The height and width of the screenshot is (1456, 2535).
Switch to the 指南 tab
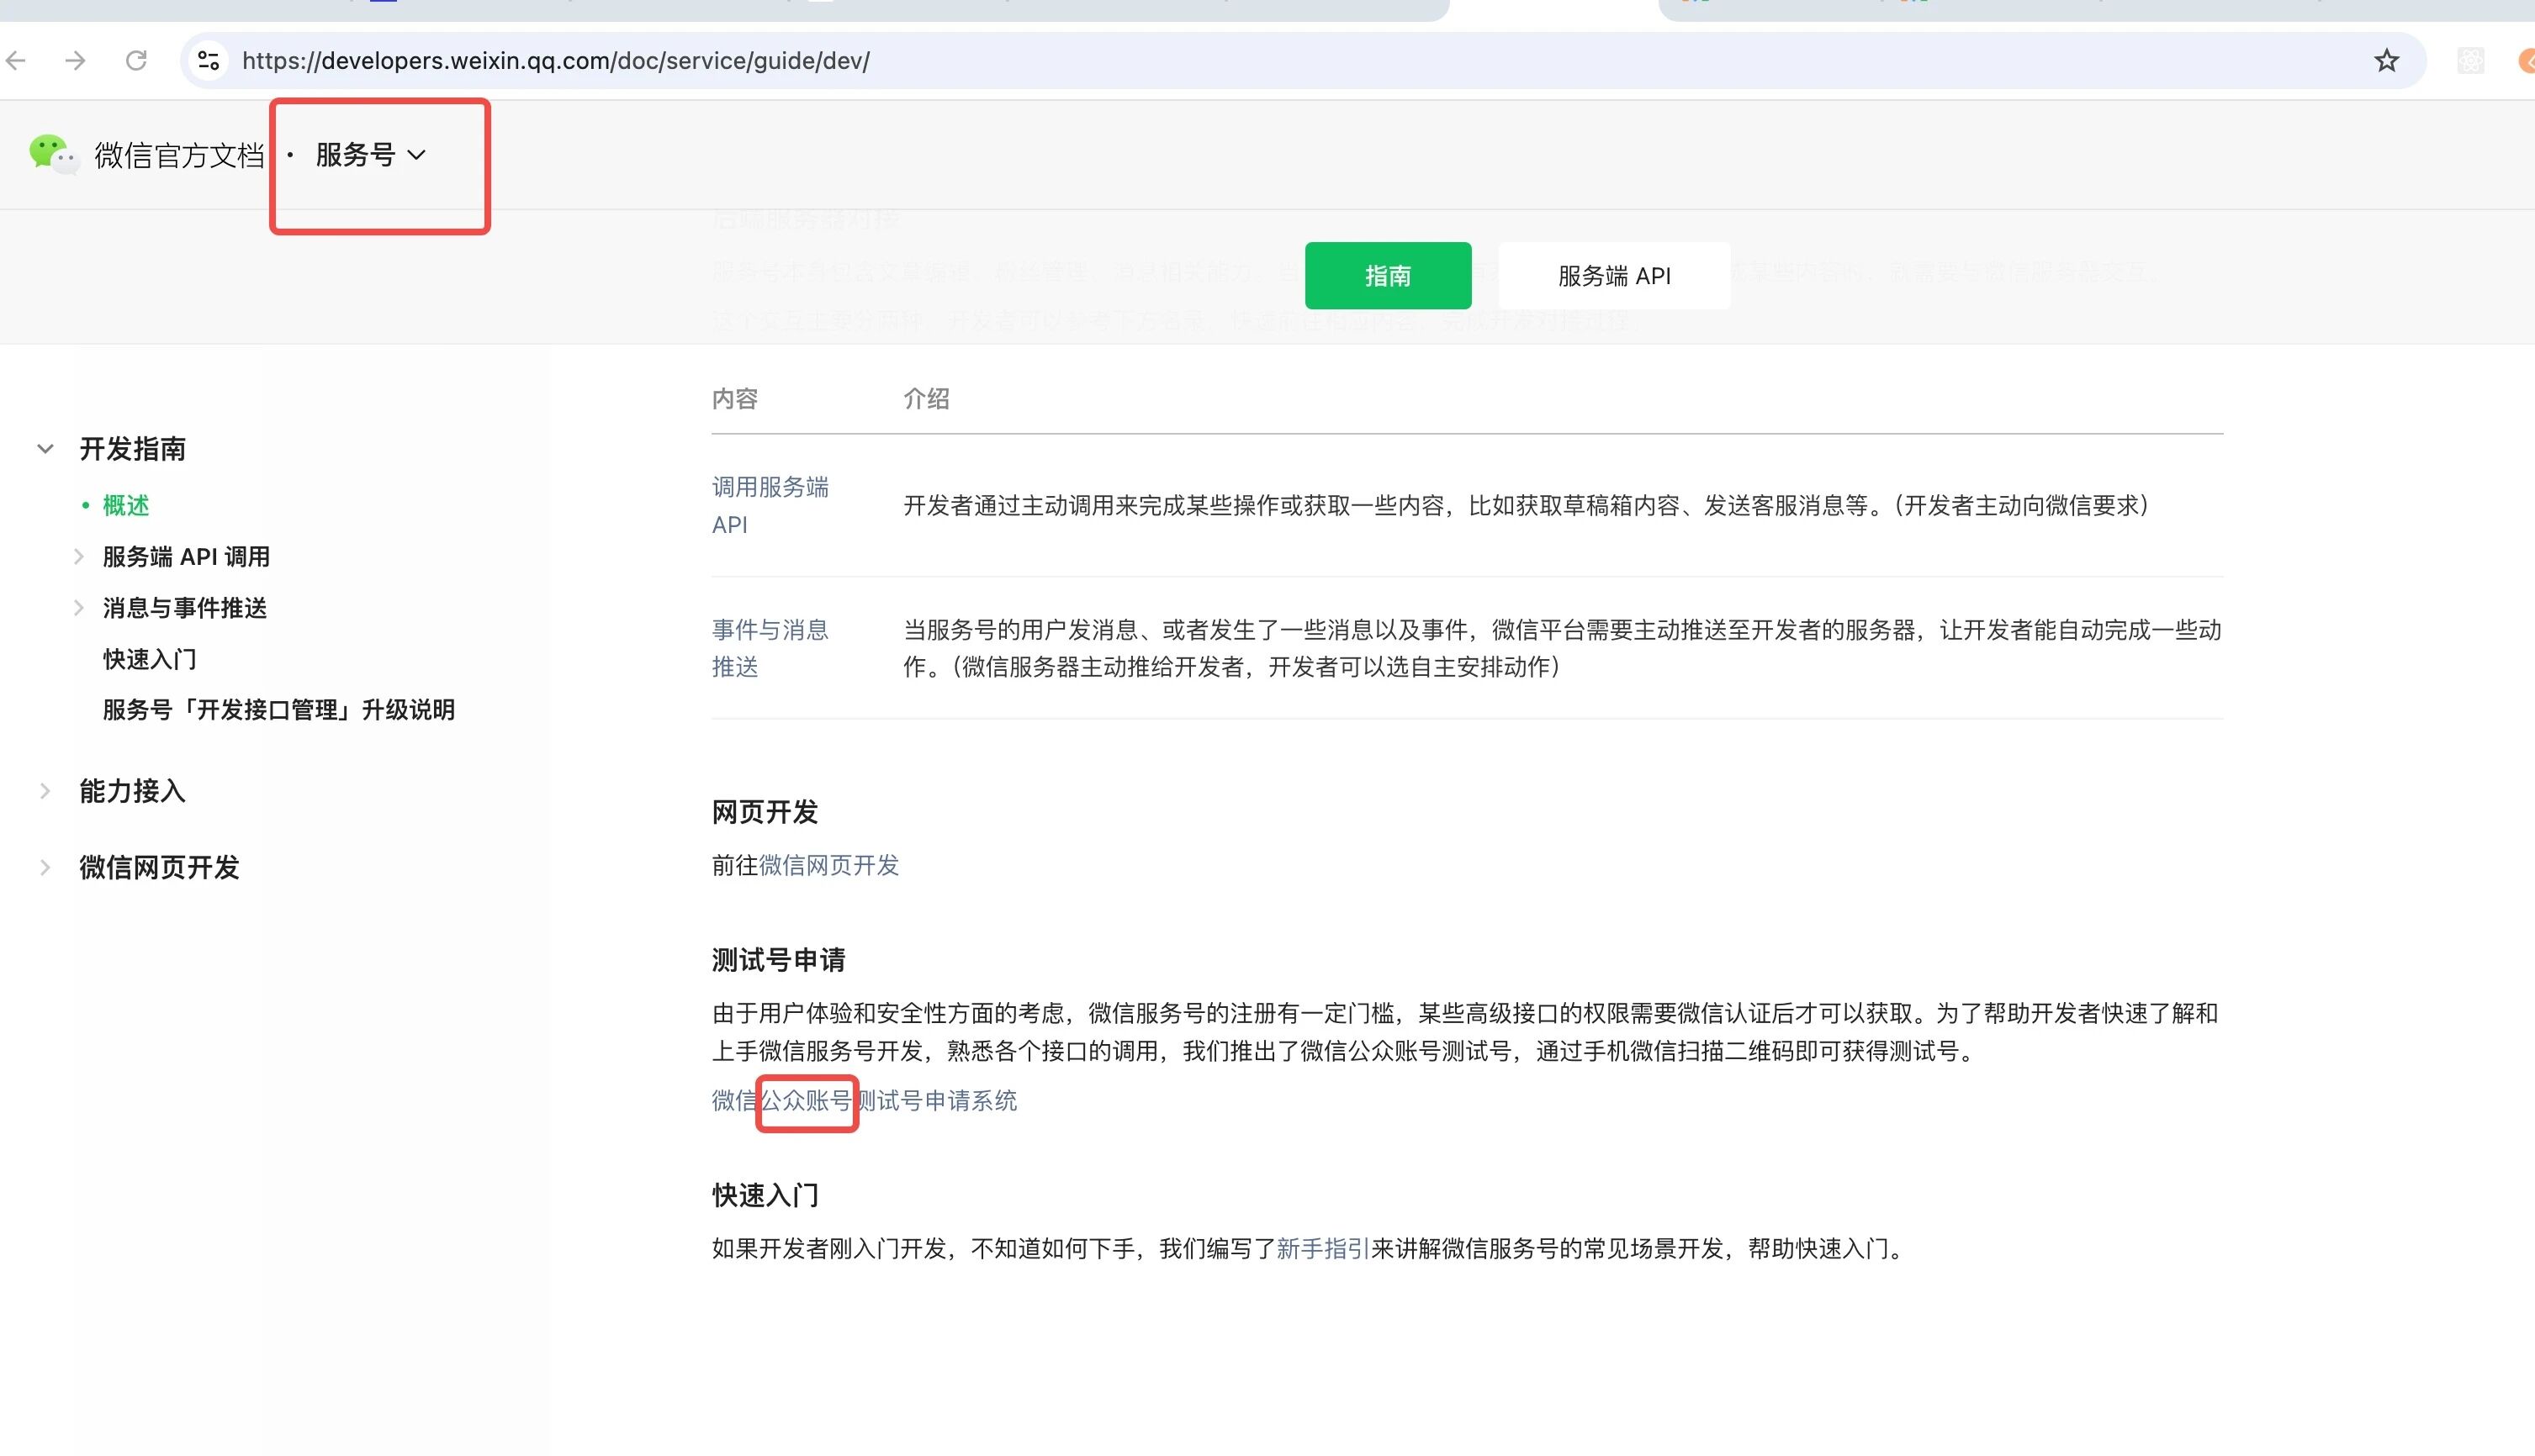tap(1387, 276)
